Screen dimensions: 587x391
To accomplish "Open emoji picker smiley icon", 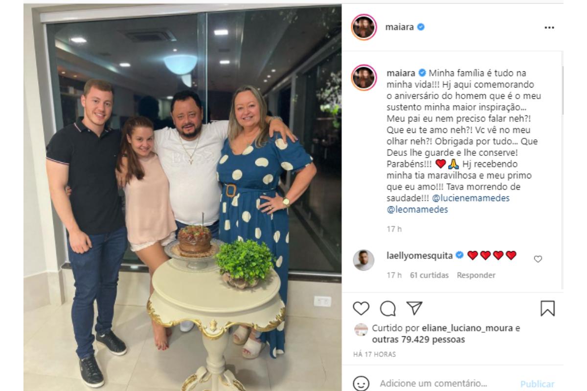I will pos(361,384).
